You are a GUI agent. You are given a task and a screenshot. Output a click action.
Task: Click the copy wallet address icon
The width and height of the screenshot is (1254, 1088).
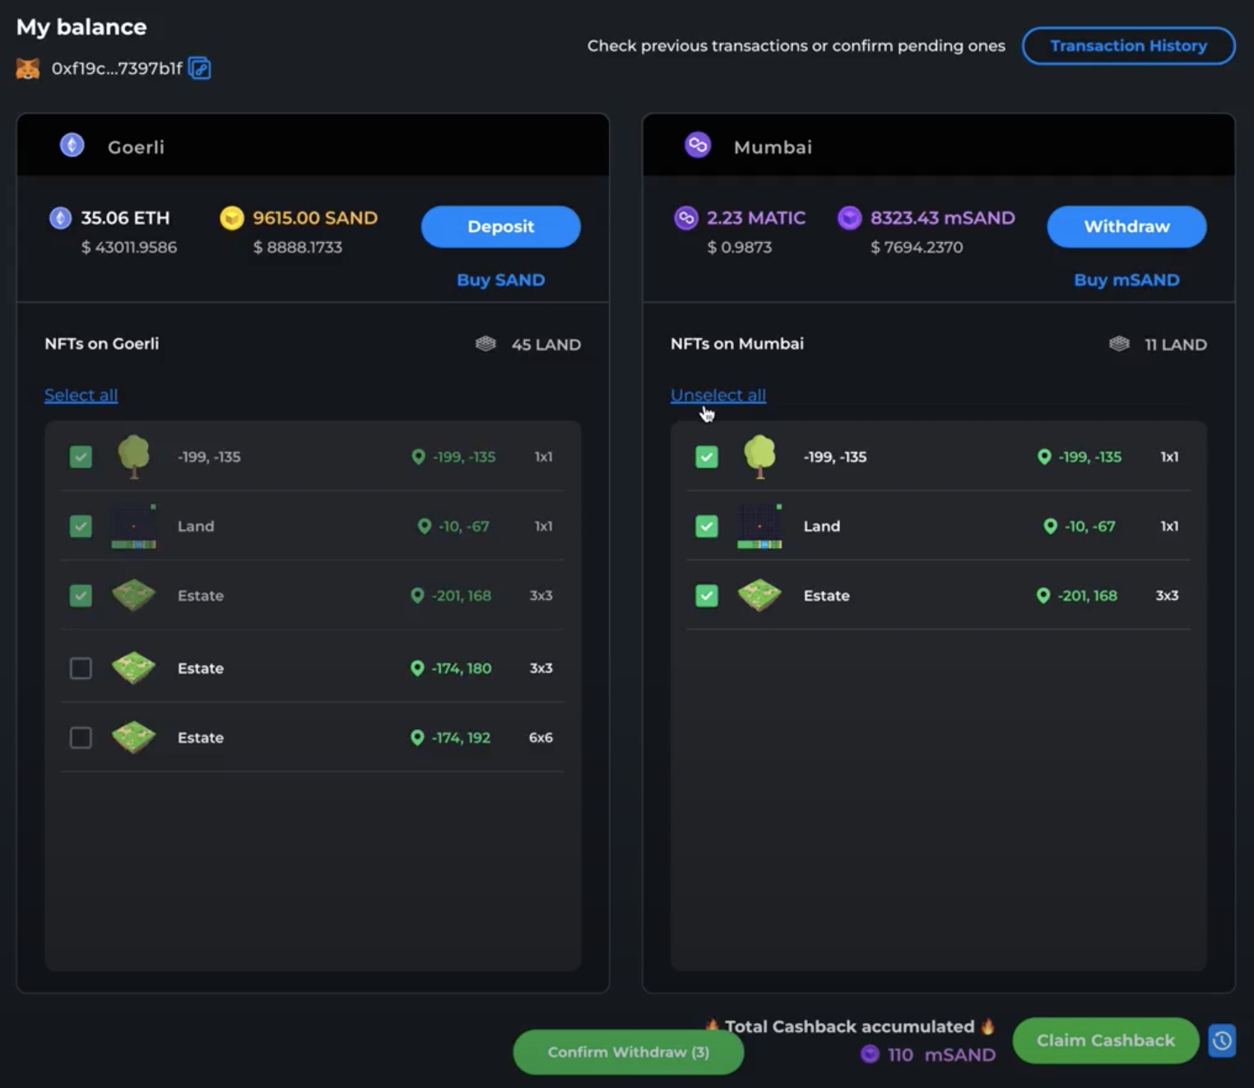point(199,68)
